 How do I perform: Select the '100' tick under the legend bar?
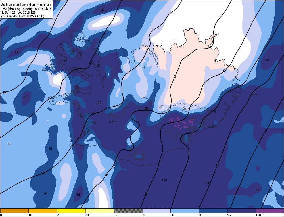click(258, 215)
